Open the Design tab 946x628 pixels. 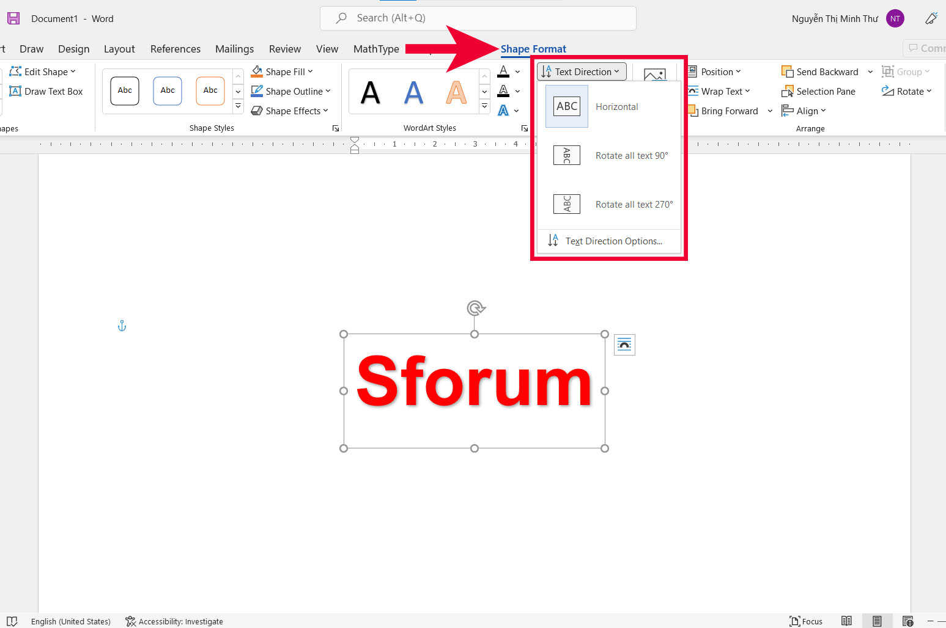(x=73, y=49)
